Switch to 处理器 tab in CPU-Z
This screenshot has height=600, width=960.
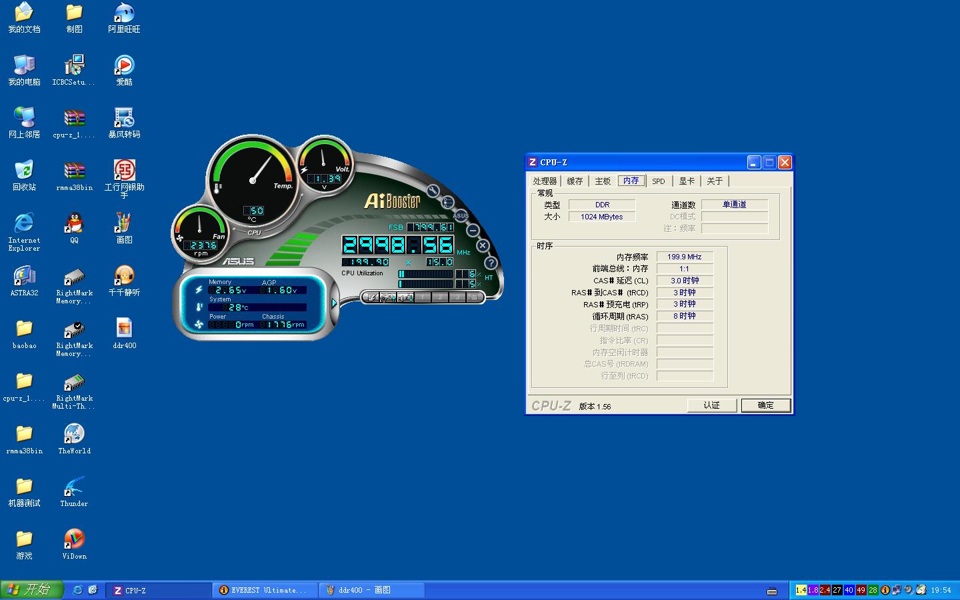coord(544,181)
